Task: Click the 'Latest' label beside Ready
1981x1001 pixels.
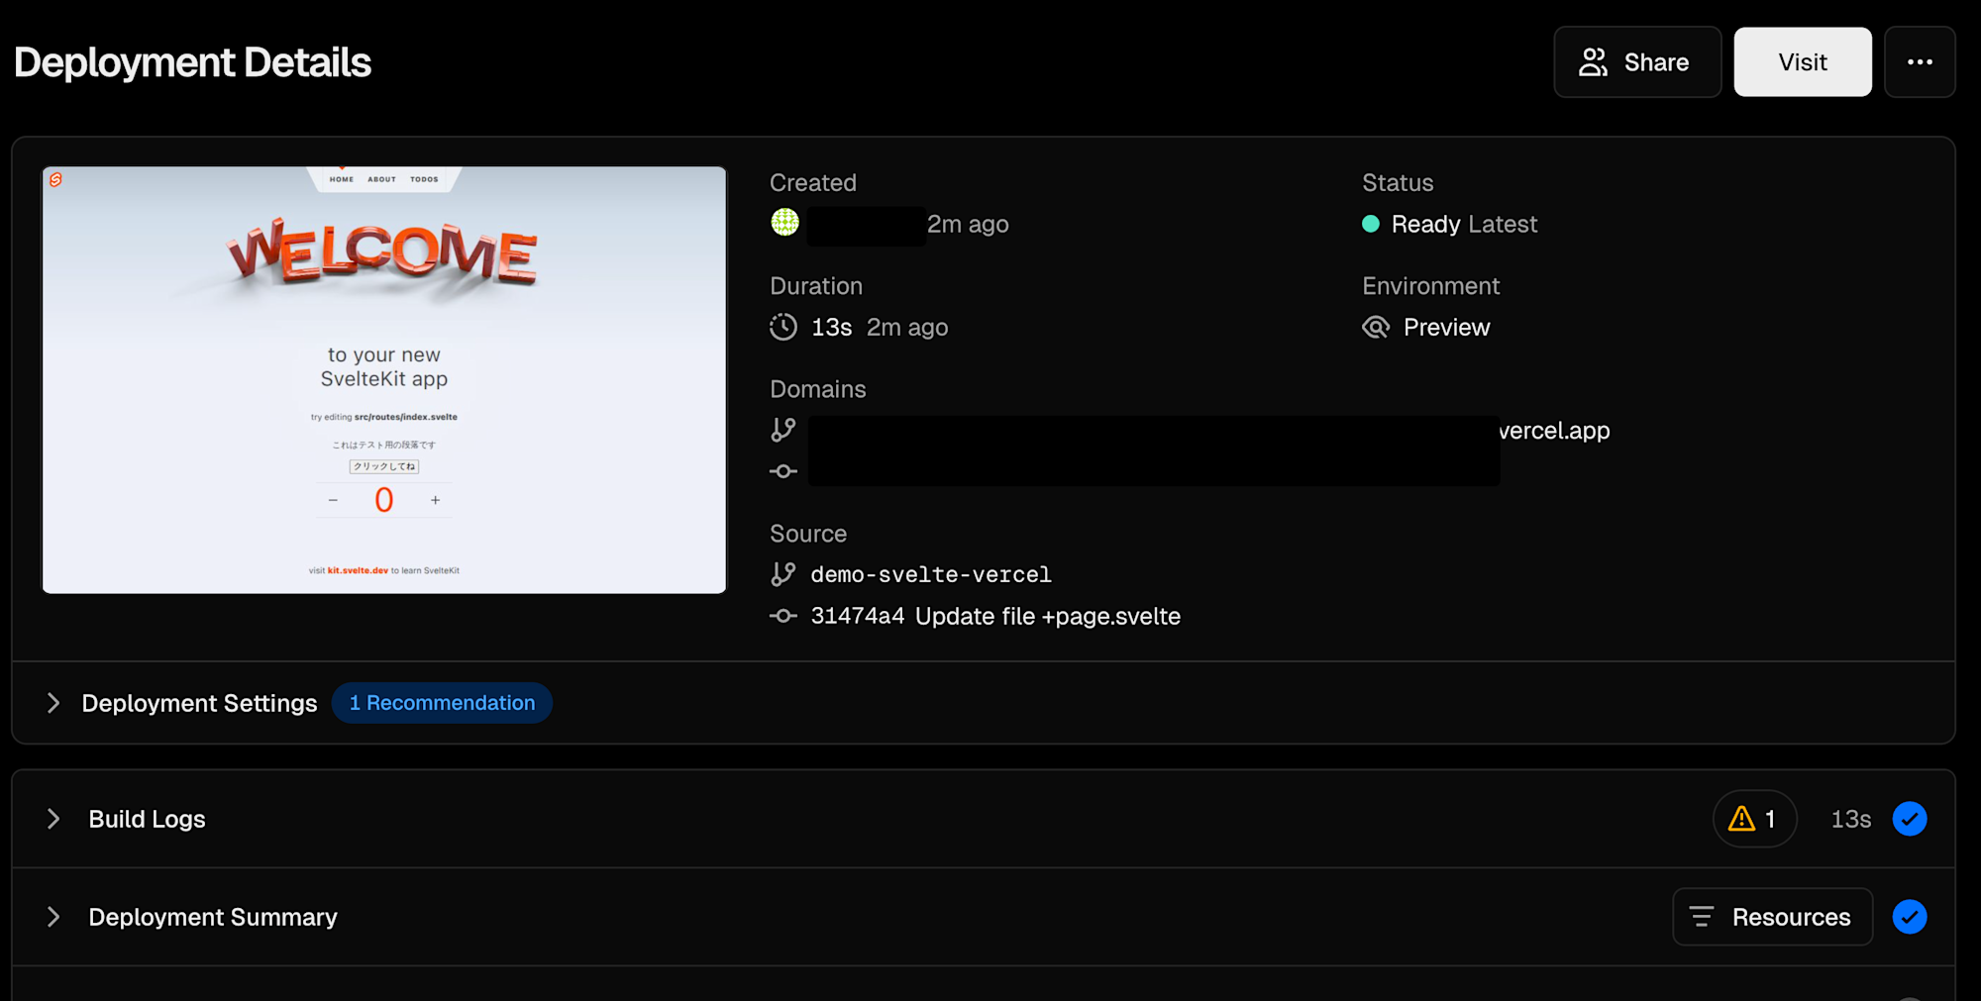Action: pyautogui.click(x=1503, y=224)
